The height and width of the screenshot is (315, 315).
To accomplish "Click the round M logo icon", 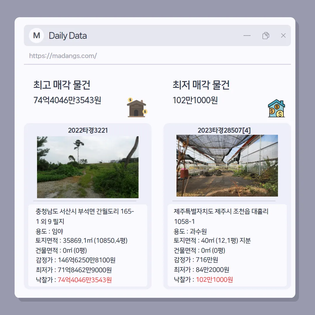I will 36,36.
